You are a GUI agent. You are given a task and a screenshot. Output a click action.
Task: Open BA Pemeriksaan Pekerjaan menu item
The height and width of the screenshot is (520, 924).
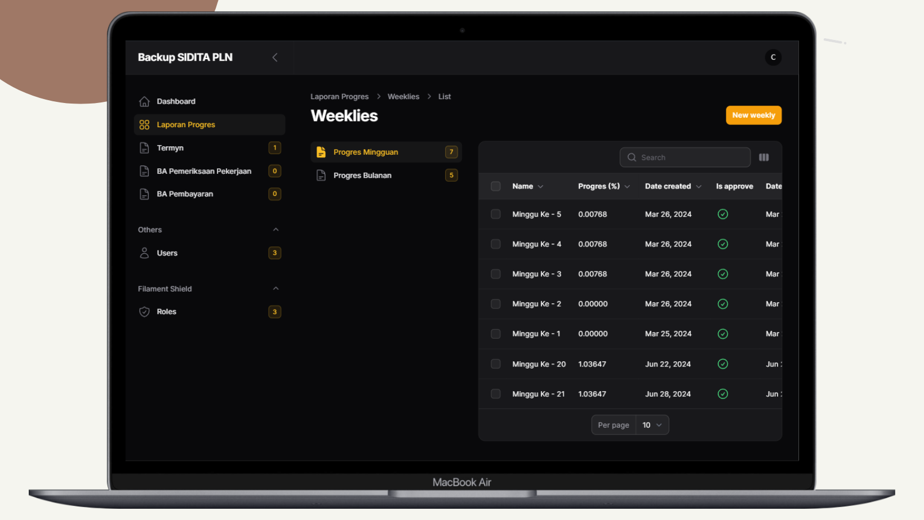click(204, 171)
